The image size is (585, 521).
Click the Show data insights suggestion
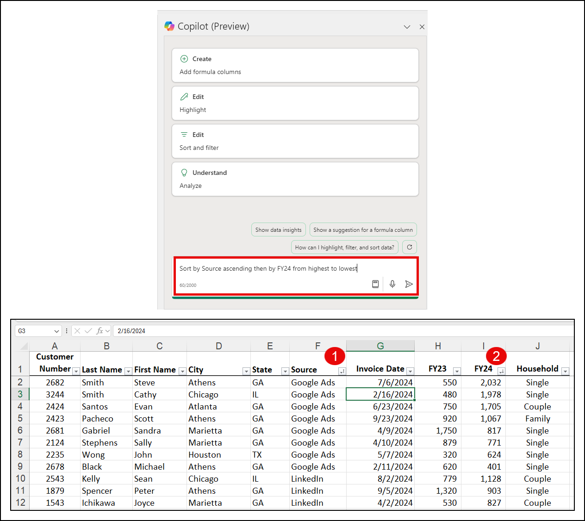coord(278,229)
